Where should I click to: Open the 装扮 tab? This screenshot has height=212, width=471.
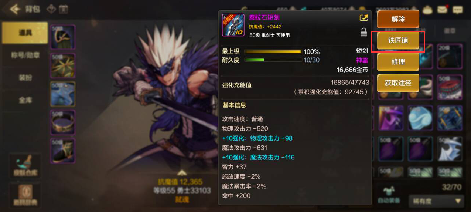pos(25,78)
